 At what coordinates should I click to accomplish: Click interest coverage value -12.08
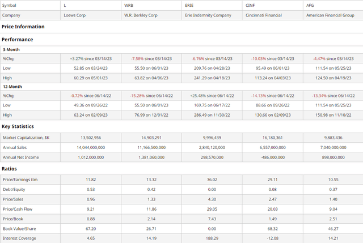click(273, 238)
